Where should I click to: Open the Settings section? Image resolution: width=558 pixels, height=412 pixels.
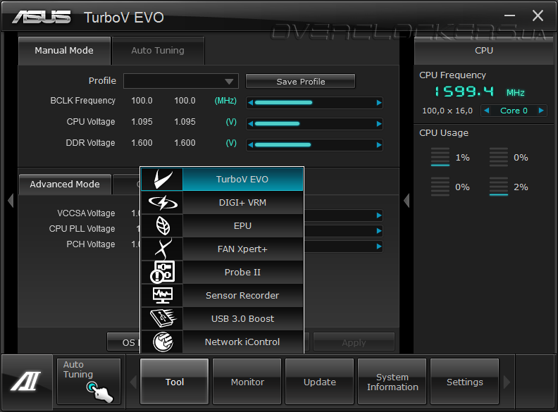(x=465, y=382)
